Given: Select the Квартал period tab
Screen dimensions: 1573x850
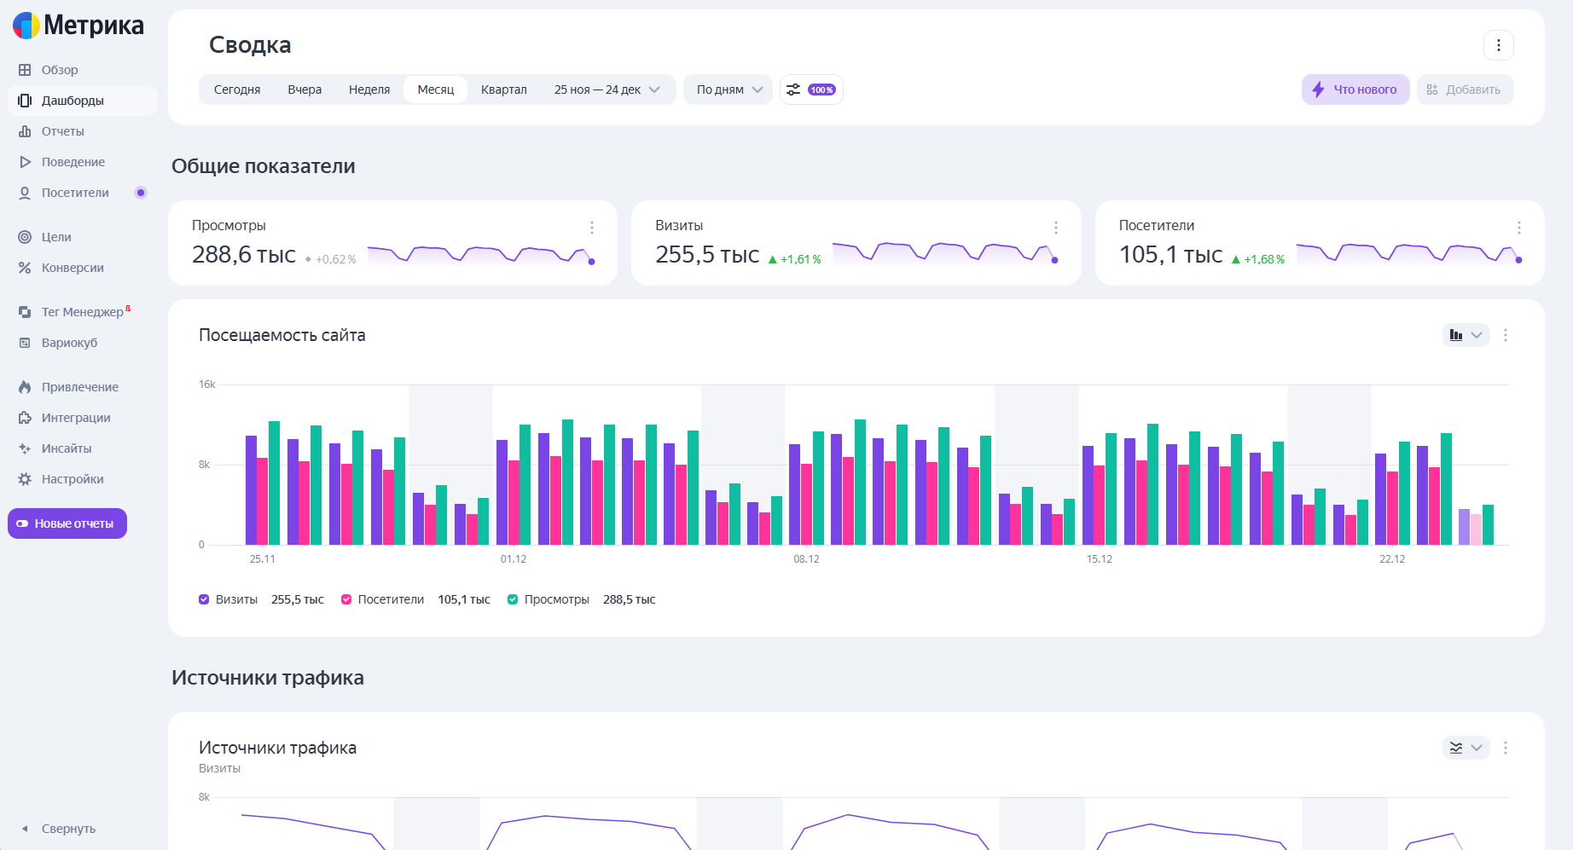Looking at the screenshot, I should pyautogui.click(x=503, y=90).
